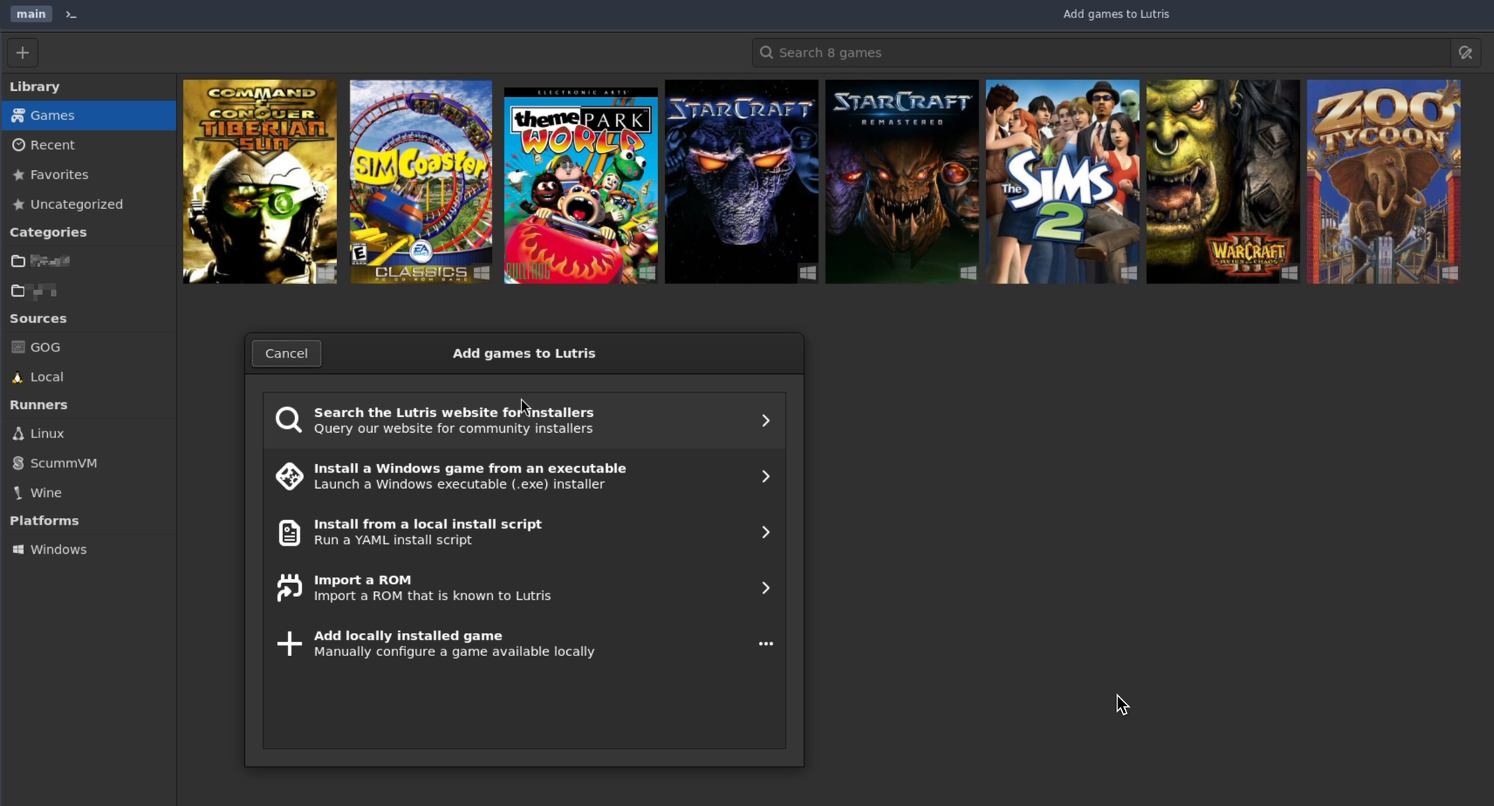Click the Windows logo icon in Platforms
1494x806 pixels.
pyautogui.click(x=18, y=549)
